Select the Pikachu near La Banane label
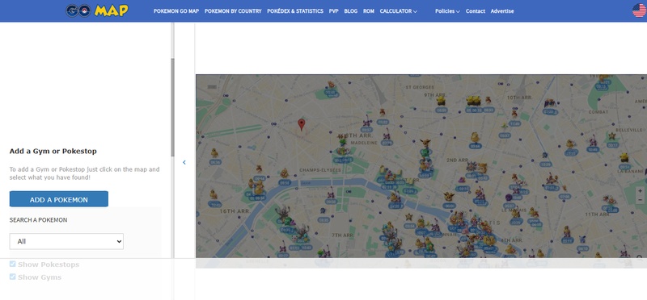 624,157
